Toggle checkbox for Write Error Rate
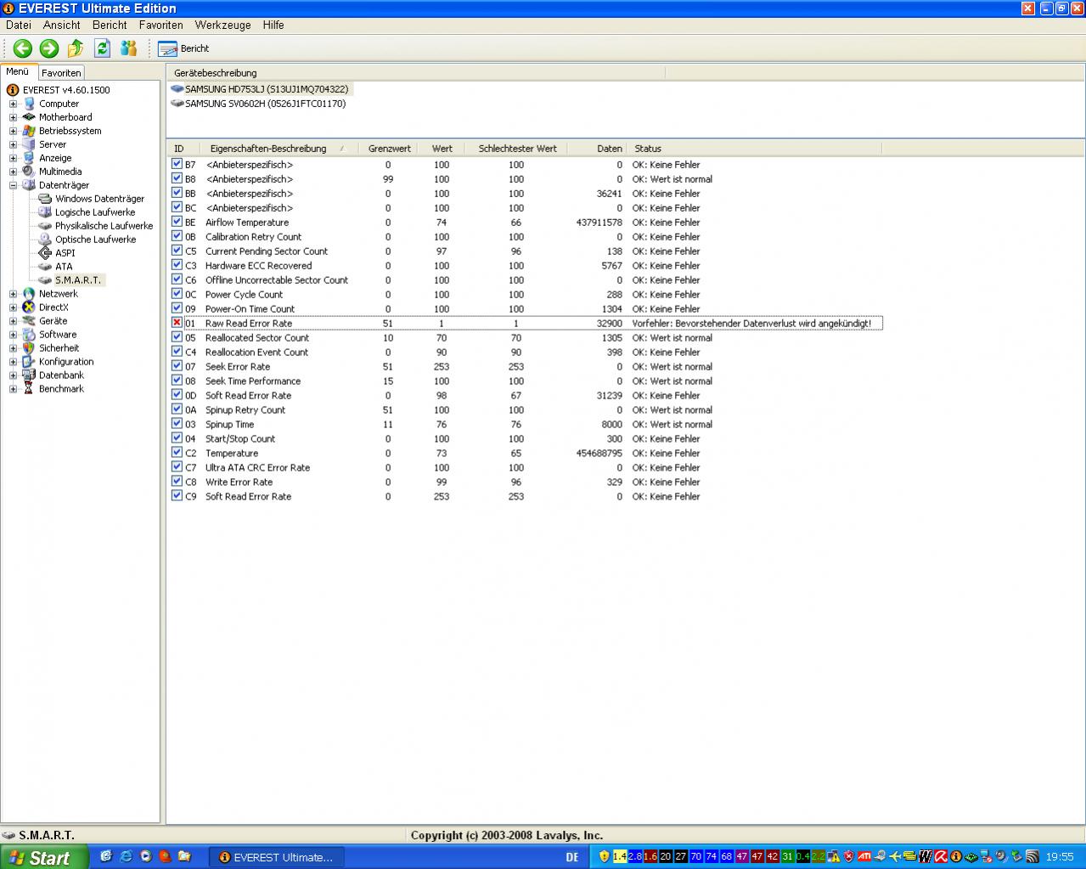Screen dimensions: 1086x869 pyautogui.click(x=177, y=482)
